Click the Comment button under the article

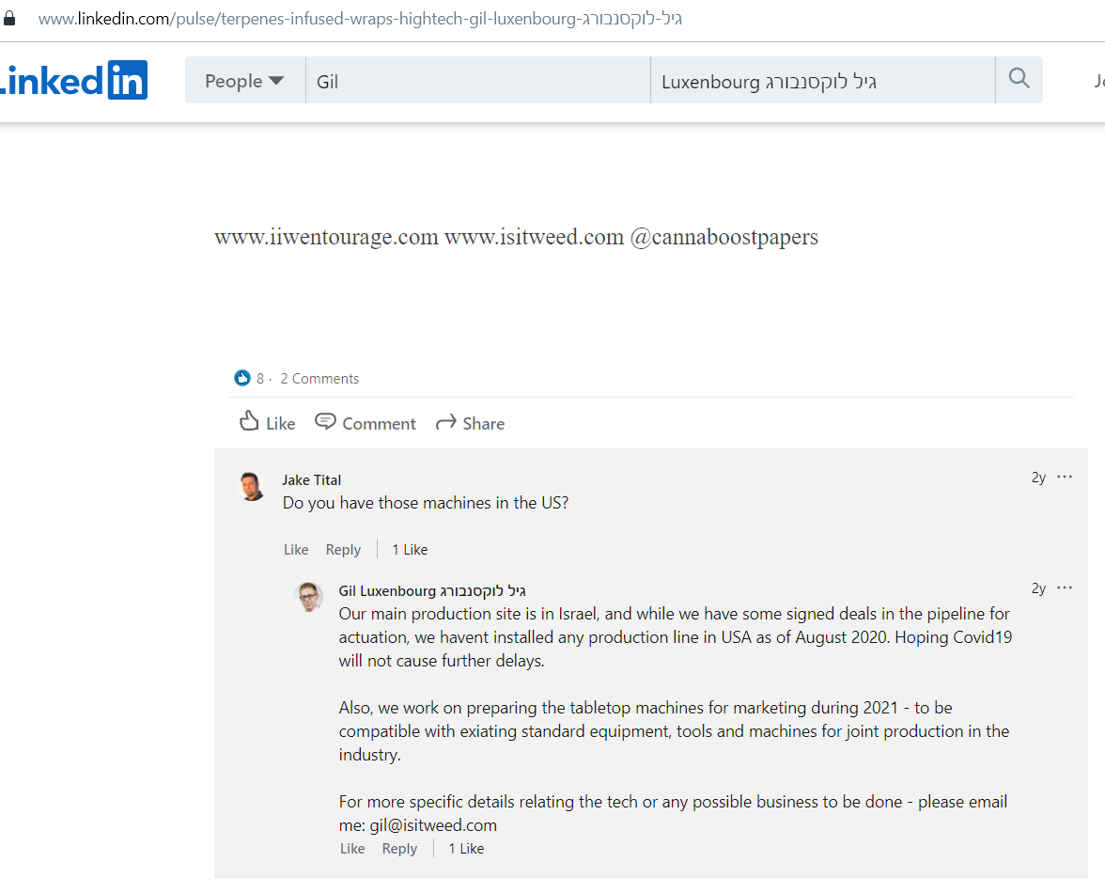(365, 422)
